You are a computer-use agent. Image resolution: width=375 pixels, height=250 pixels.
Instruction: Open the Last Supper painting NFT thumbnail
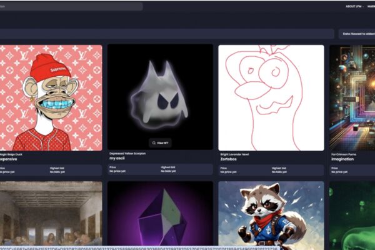[x=51, y=213]
